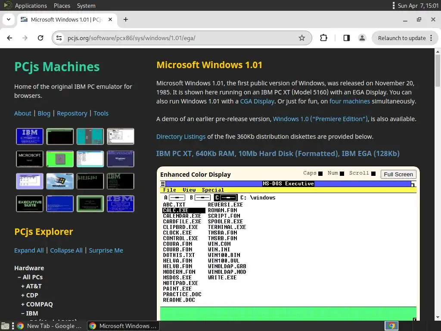The height and width of the screenshot is (331, 441).
Task: Select REVERSI.EXE in file list
Action: pos(225,205)
